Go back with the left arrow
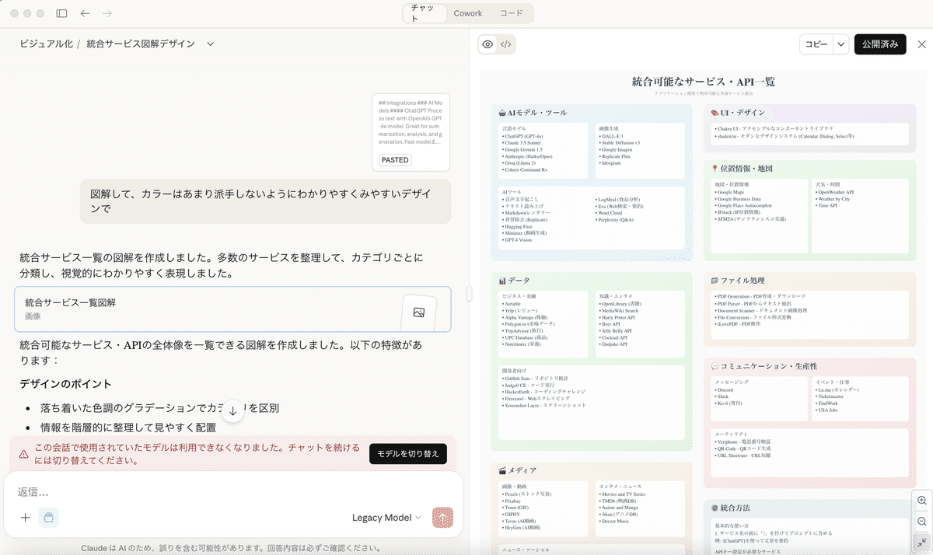933x555 pixels. click(x=86, y=14)
